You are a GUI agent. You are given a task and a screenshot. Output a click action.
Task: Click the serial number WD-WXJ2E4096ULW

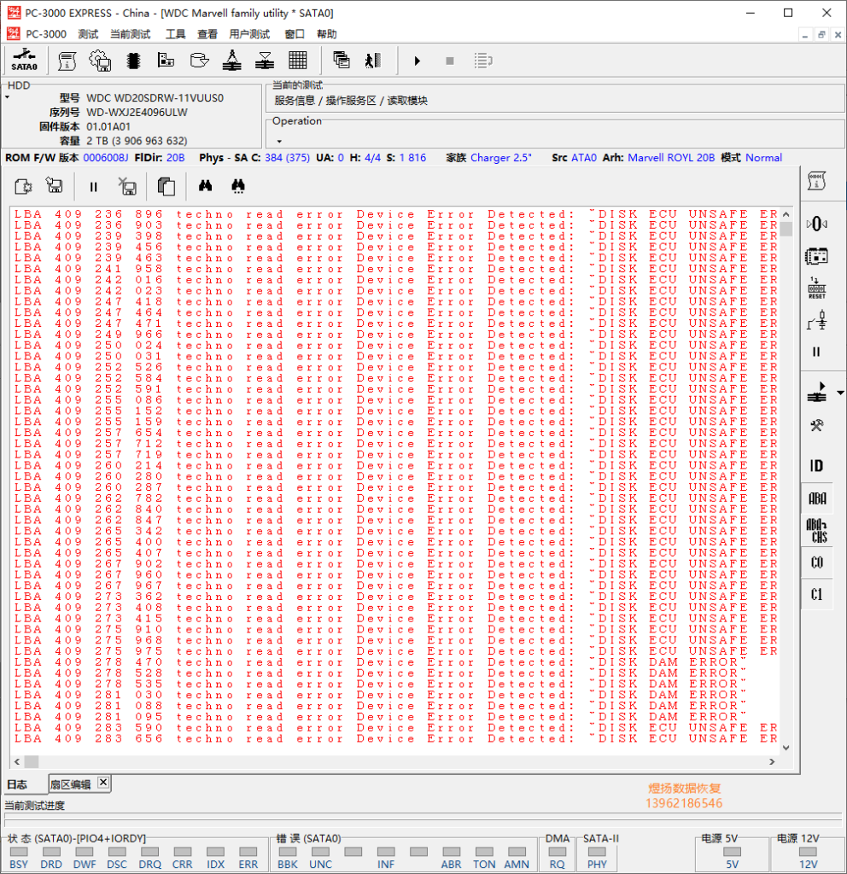click(x=137, y=112)
